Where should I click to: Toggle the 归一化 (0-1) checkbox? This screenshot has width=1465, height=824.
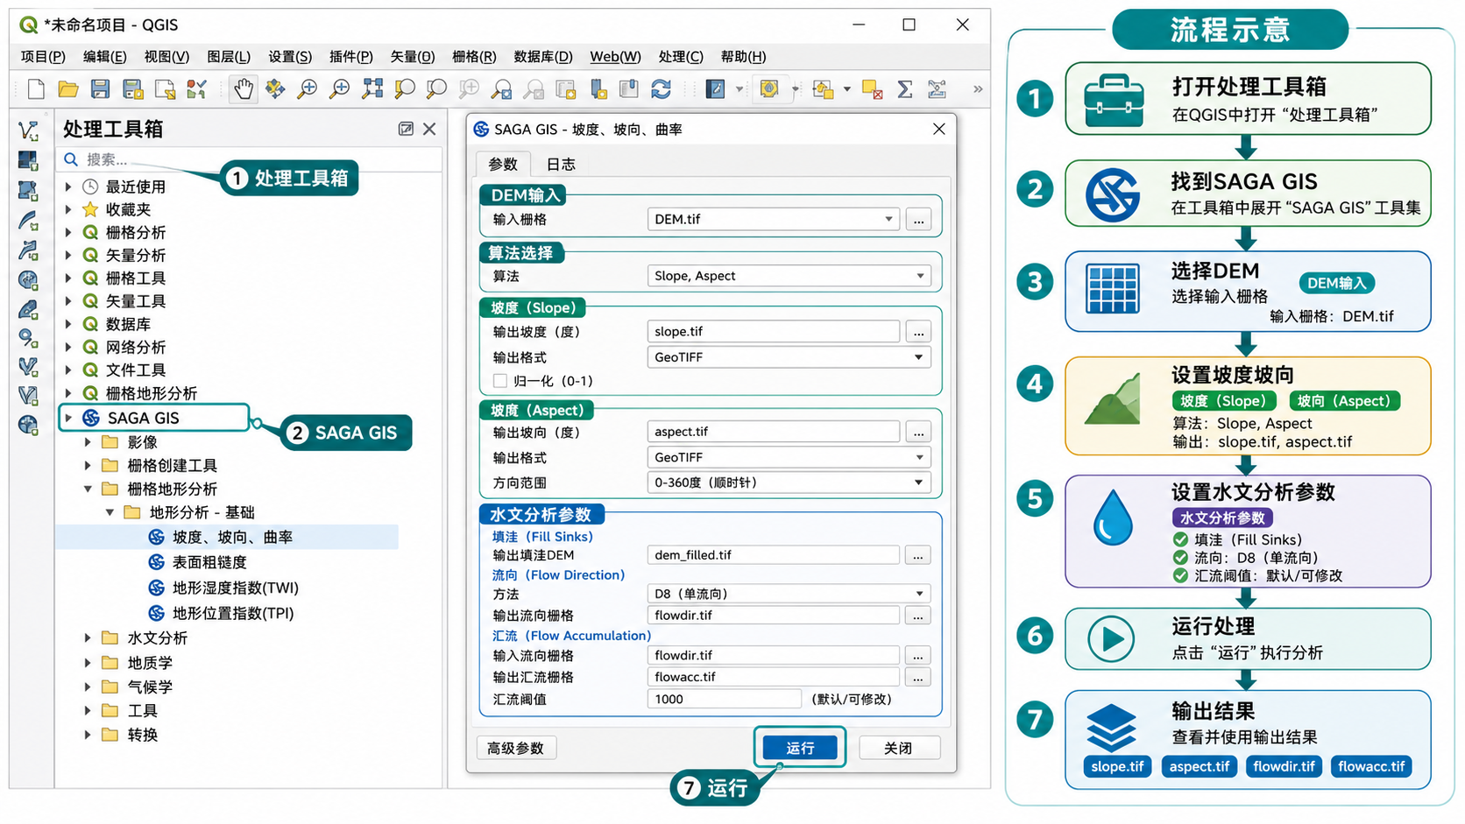pos(500,381)
